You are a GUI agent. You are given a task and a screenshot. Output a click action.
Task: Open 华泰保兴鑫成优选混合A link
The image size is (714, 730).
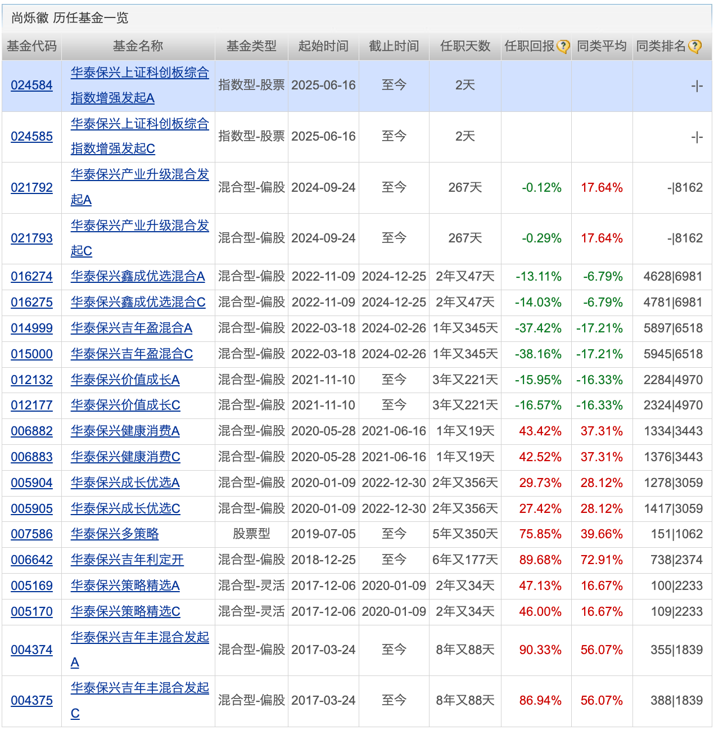click(138, 277)
